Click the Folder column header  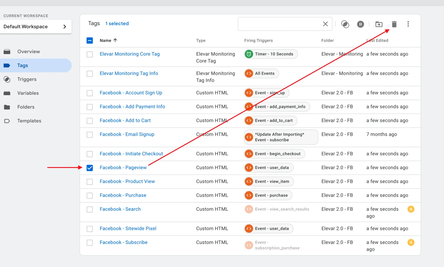point(328,41)
